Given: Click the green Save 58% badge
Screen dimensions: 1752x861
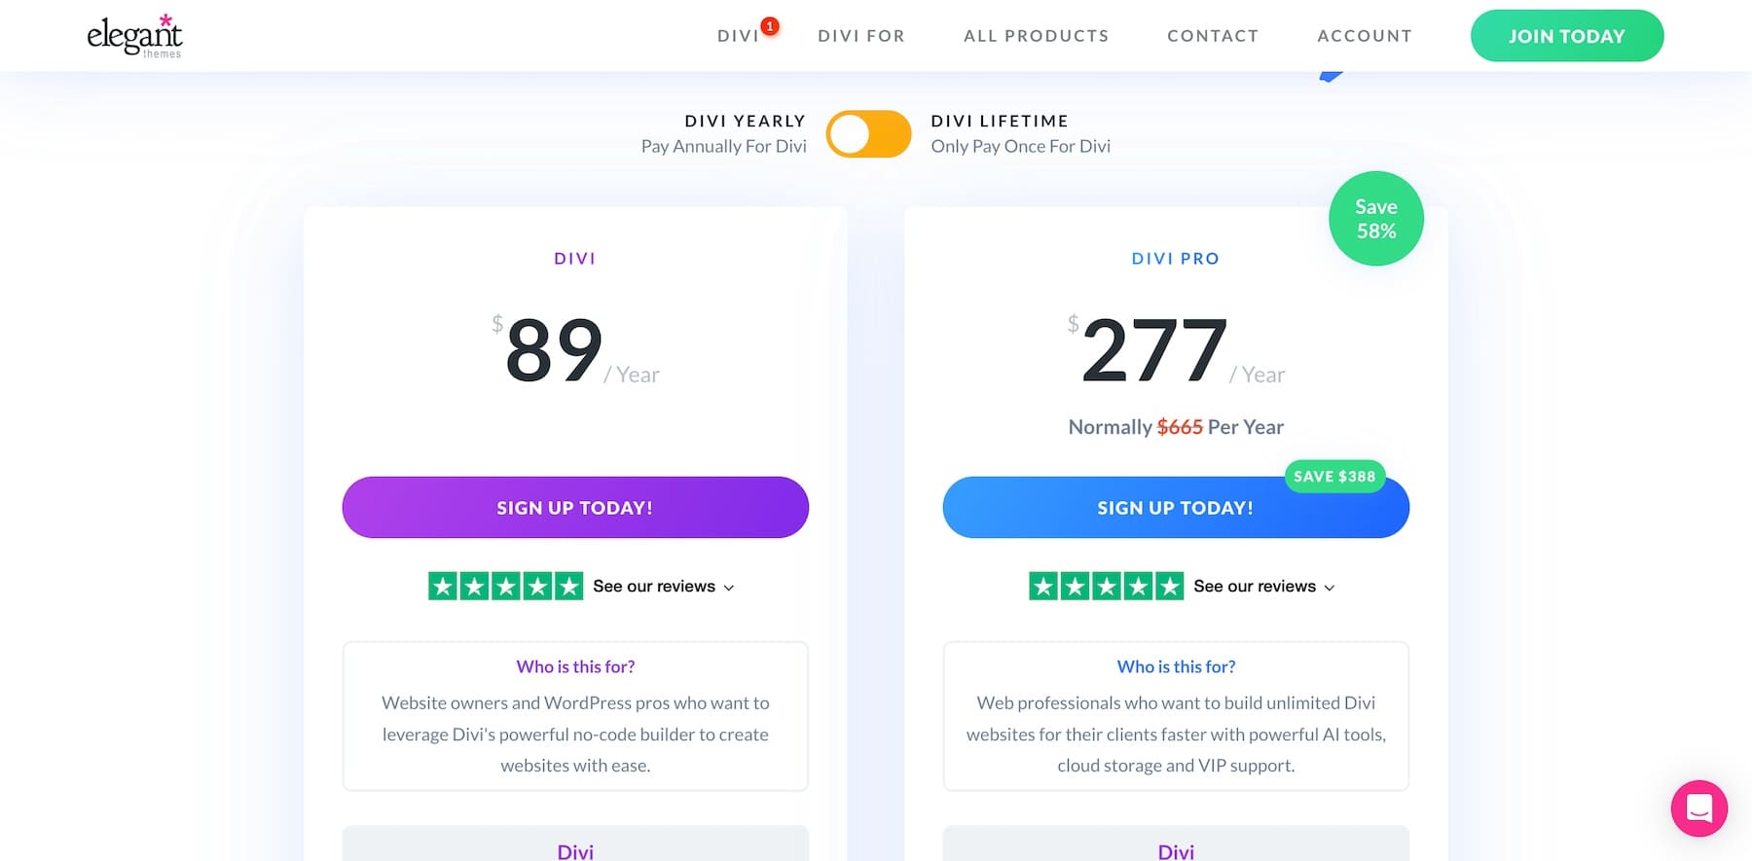Looking at the screenshot, I should tap(1375, 218).
